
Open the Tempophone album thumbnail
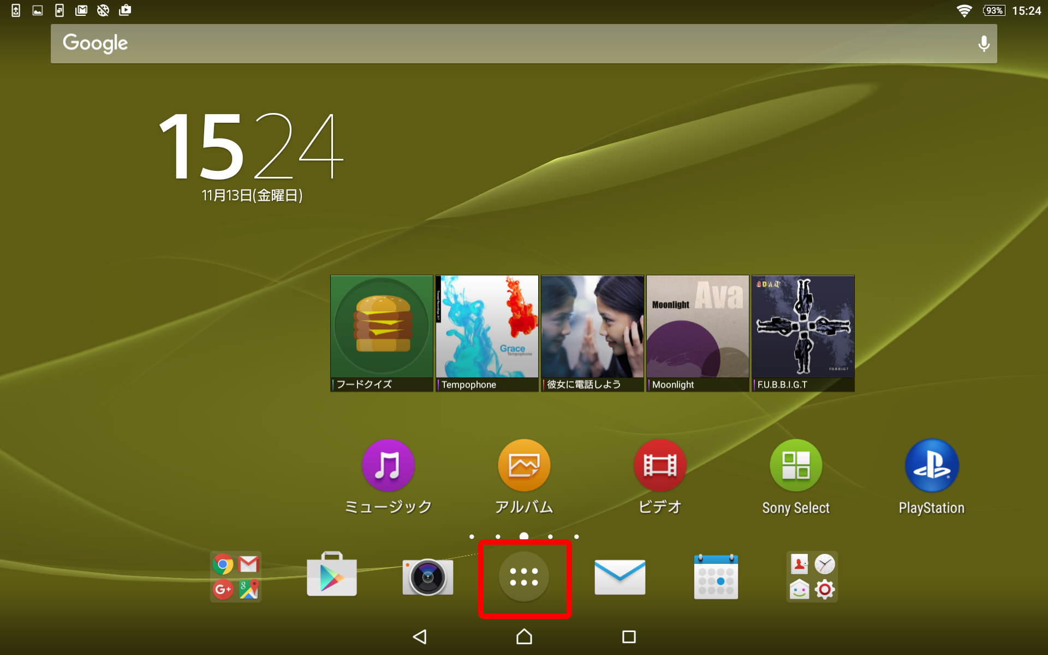point(487,333)
